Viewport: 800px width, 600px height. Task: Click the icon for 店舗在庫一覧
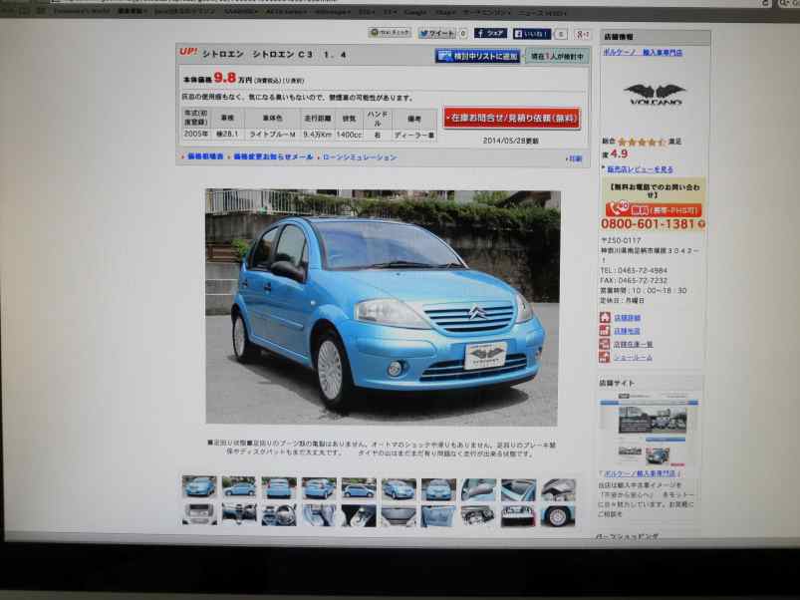(x=605, y=344)
